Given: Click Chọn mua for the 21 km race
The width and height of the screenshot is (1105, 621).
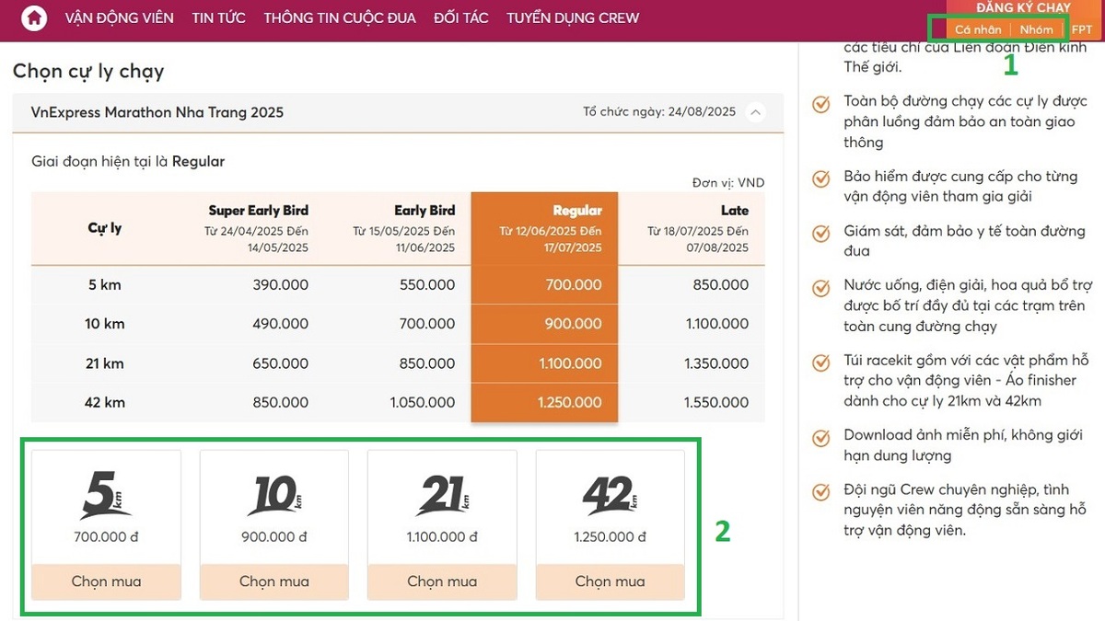Looking at the screenshot, I should coord(442,581).
